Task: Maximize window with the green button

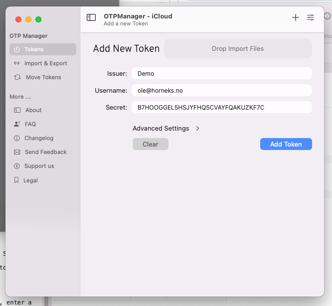Action: [38, 19]
